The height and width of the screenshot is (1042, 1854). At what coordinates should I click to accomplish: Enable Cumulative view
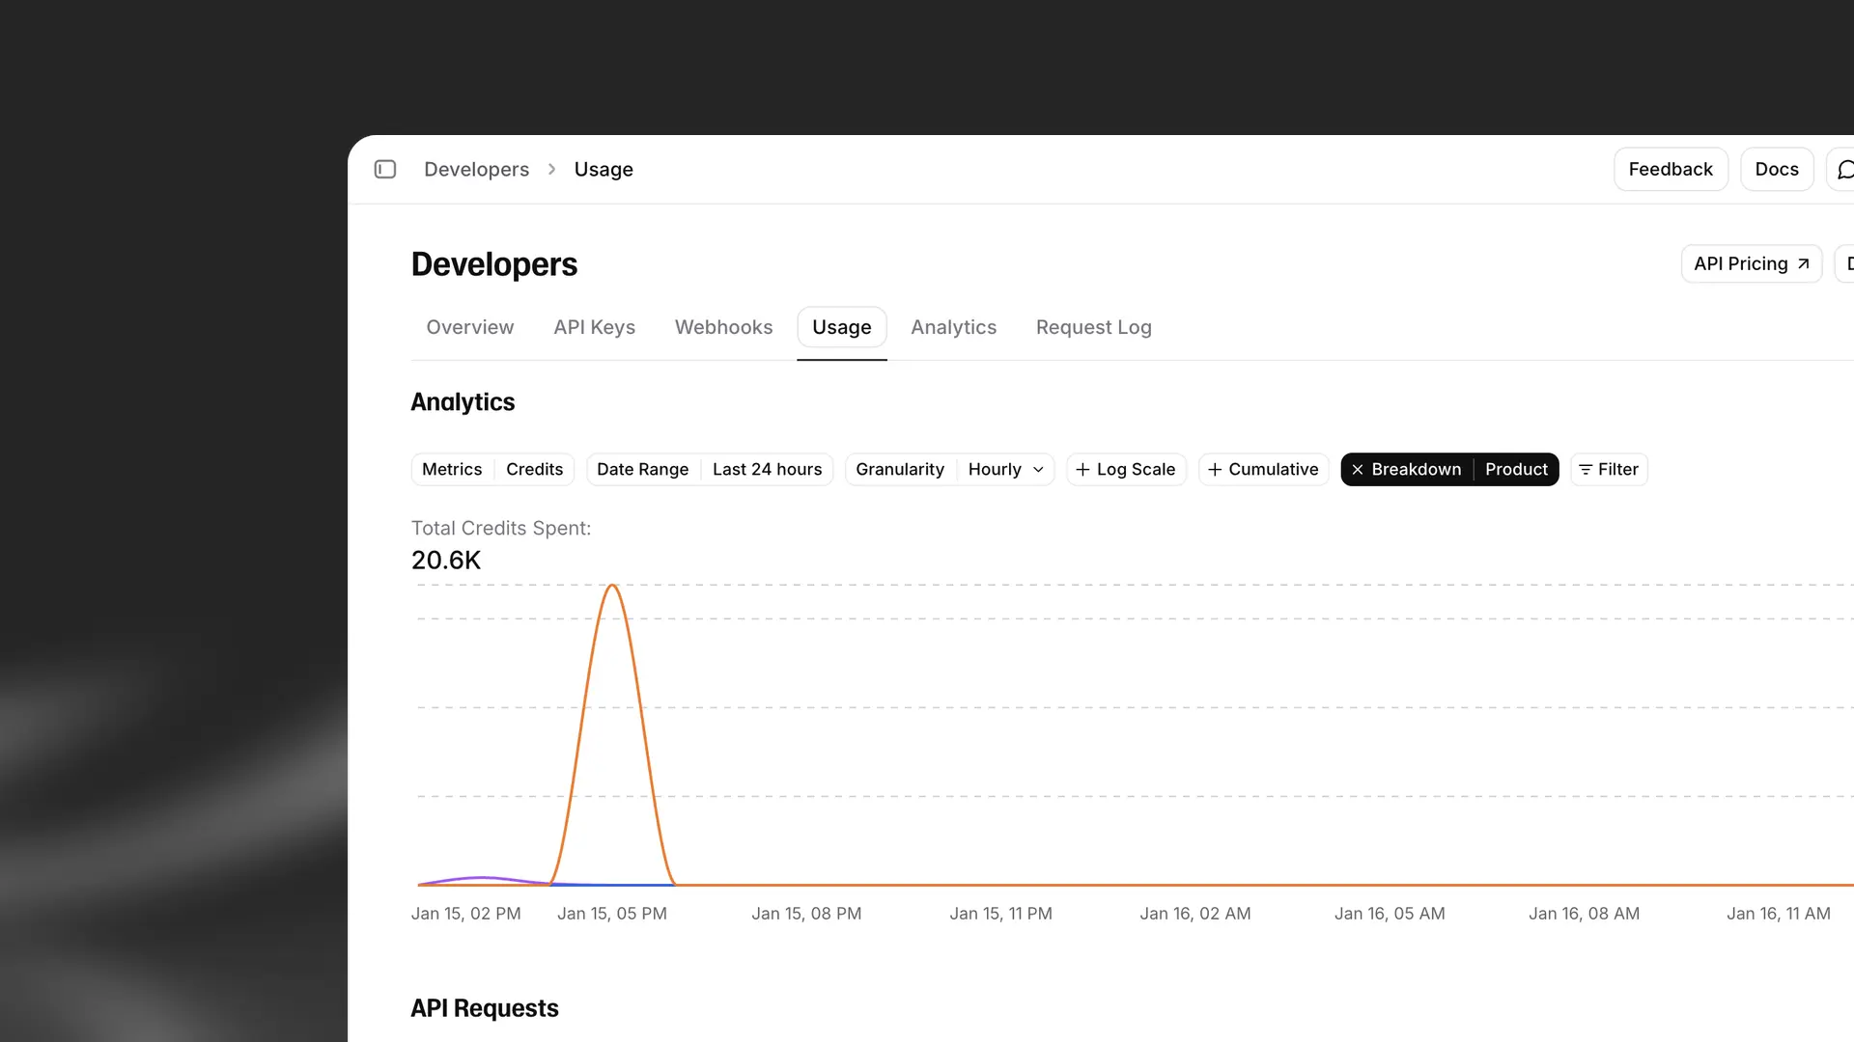coord(1263,470)
